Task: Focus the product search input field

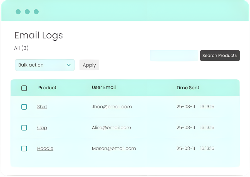Action: [x=174, y=56]
